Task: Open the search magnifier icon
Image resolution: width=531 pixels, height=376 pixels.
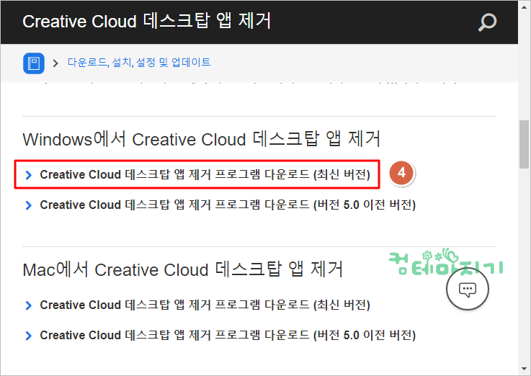Action: pos(487,22)
